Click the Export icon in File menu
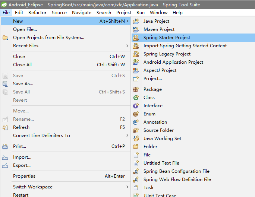 click(5, 165)
